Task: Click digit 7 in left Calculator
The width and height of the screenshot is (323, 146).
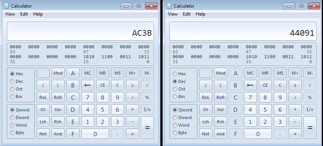Action: click(x=88, y=97)
